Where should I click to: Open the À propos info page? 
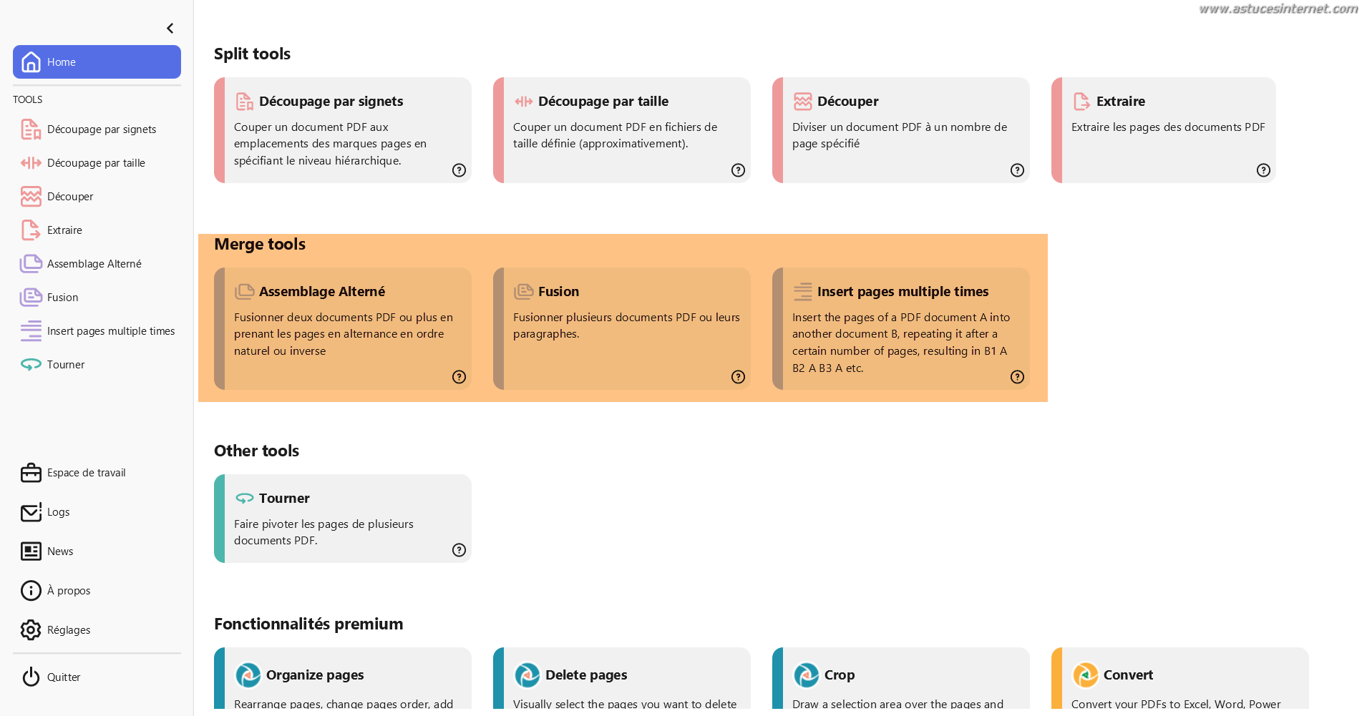[x=68, y=591]
